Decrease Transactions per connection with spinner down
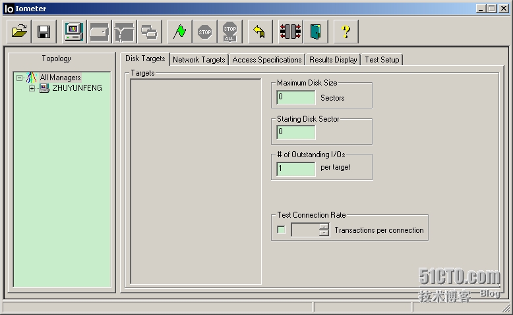Image resolution: width=513 pixels, height=315 pixels. (324, 233)
